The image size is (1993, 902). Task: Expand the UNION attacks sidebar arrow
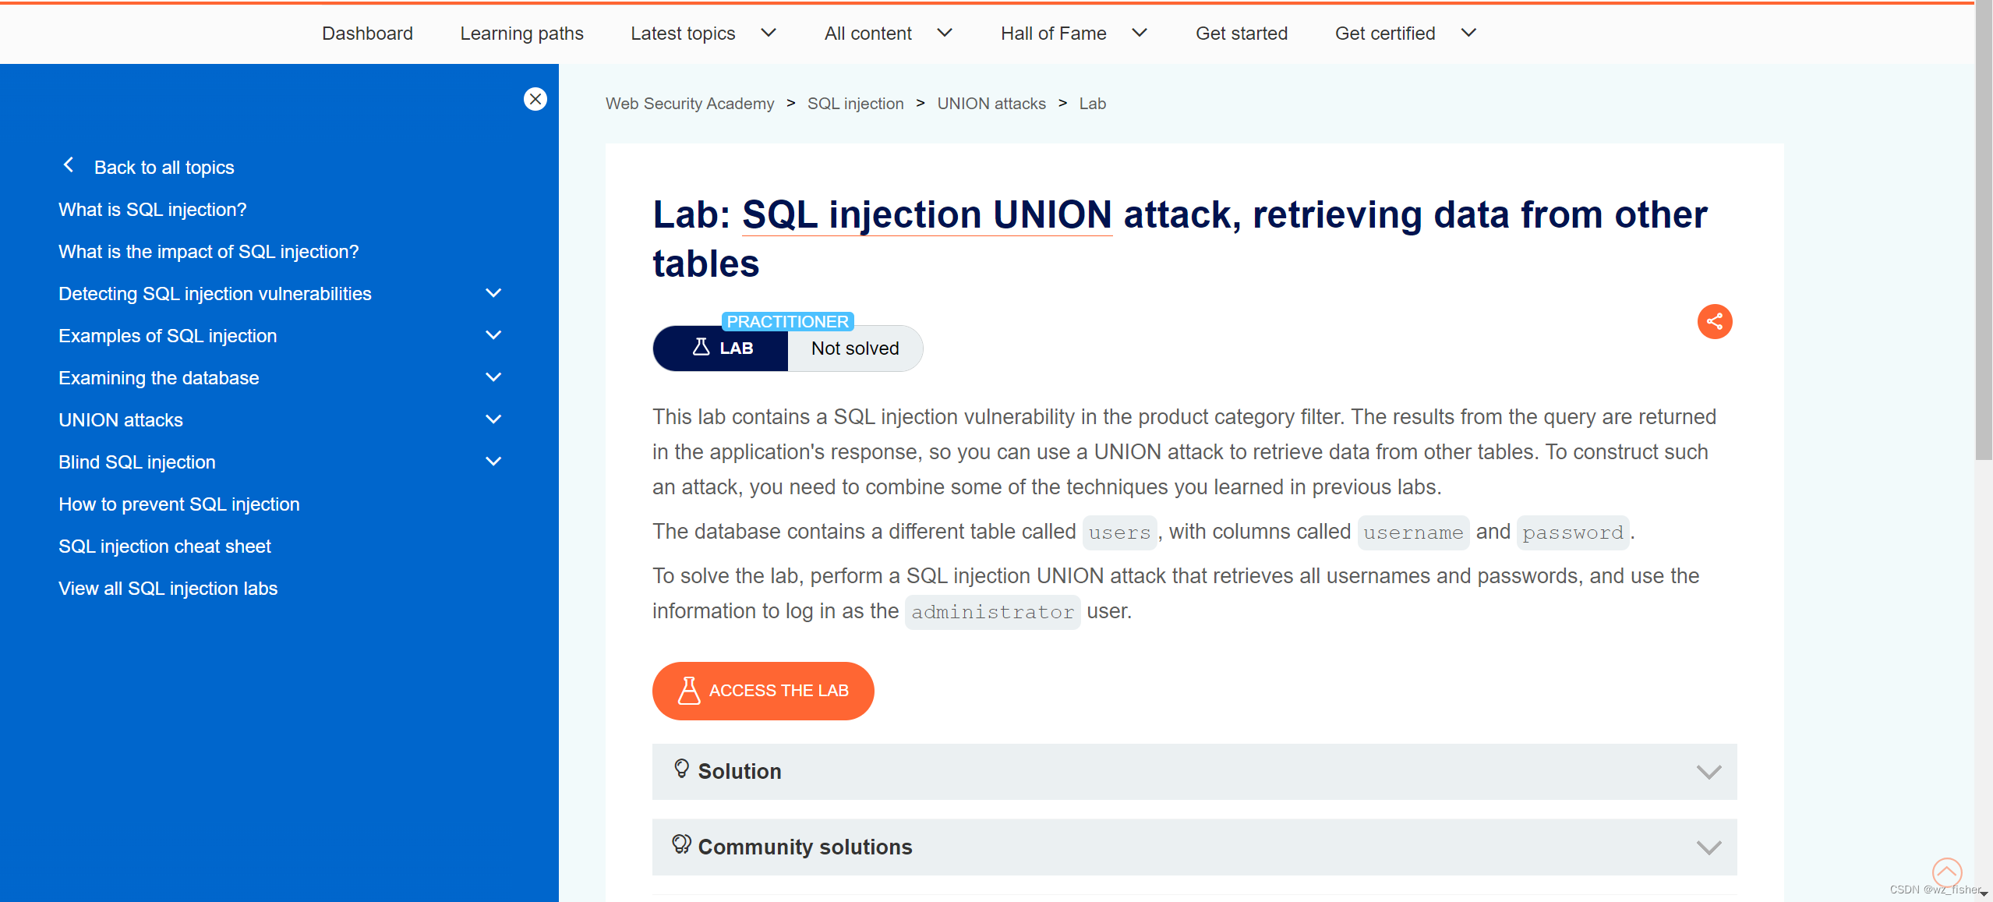pos(493,419)
